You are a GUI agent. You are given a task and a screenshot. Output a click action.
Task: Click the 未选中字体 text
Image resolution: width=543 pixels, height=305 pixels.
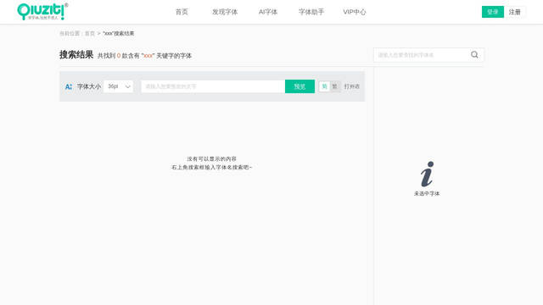pyautogui.click(x=427, y=194)
